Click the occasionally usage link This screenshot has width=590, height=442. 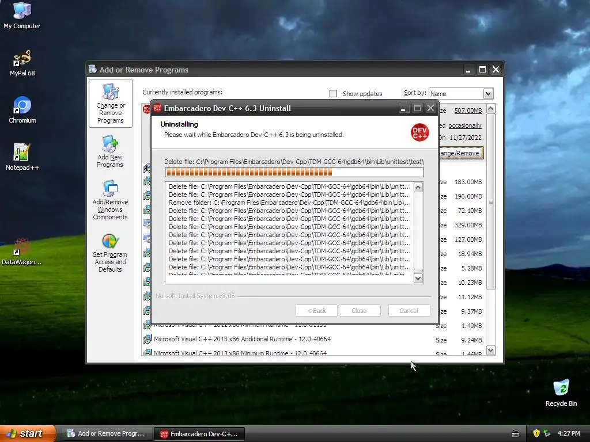(x=465, y=125)
